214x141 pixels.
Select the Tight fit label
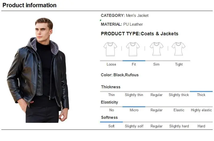pyautogui.click(x=179, y=64)
